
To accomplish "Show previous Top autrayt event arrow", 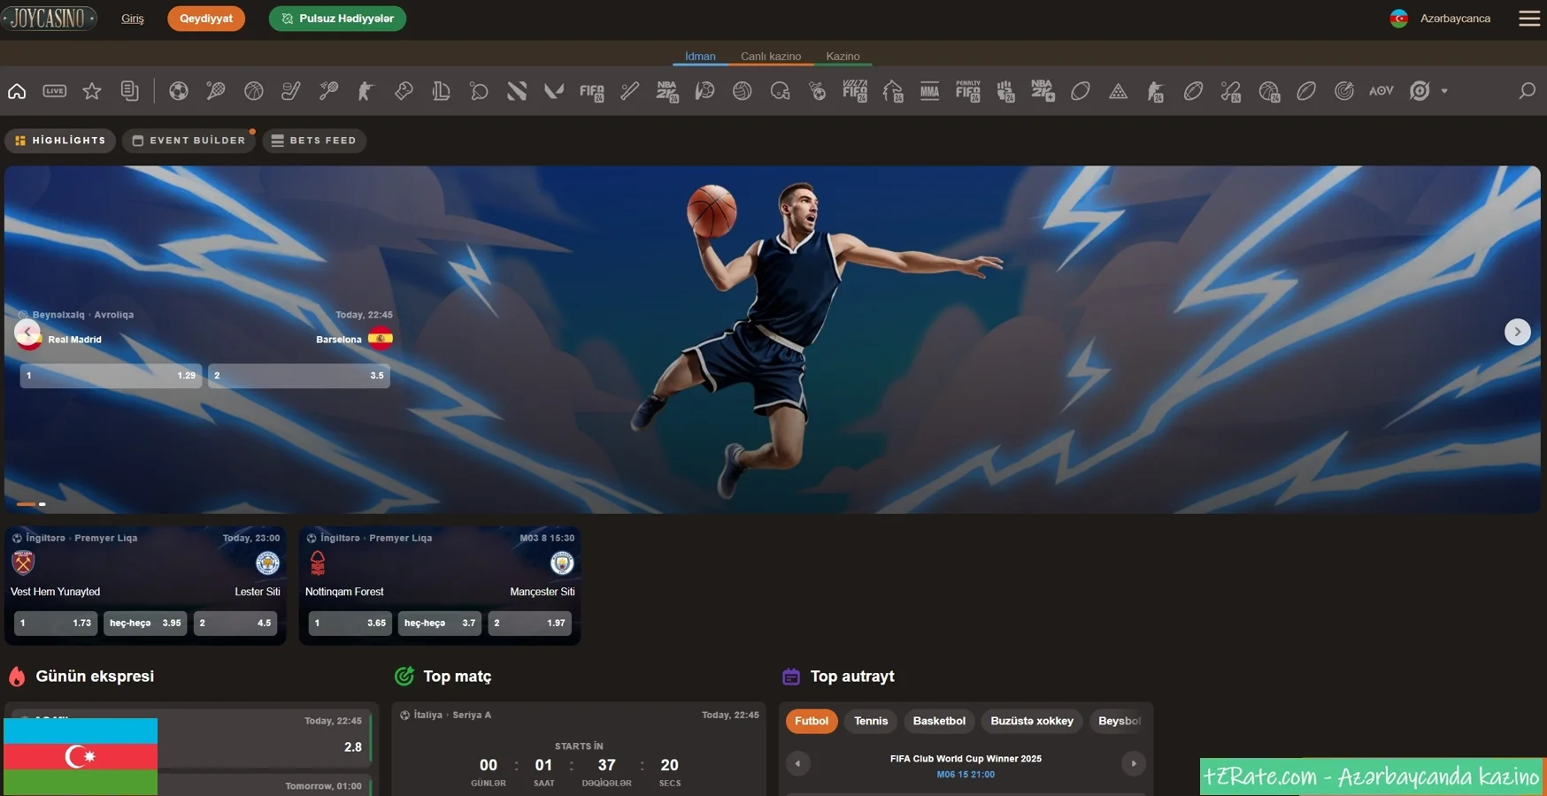I will (797, 763).
